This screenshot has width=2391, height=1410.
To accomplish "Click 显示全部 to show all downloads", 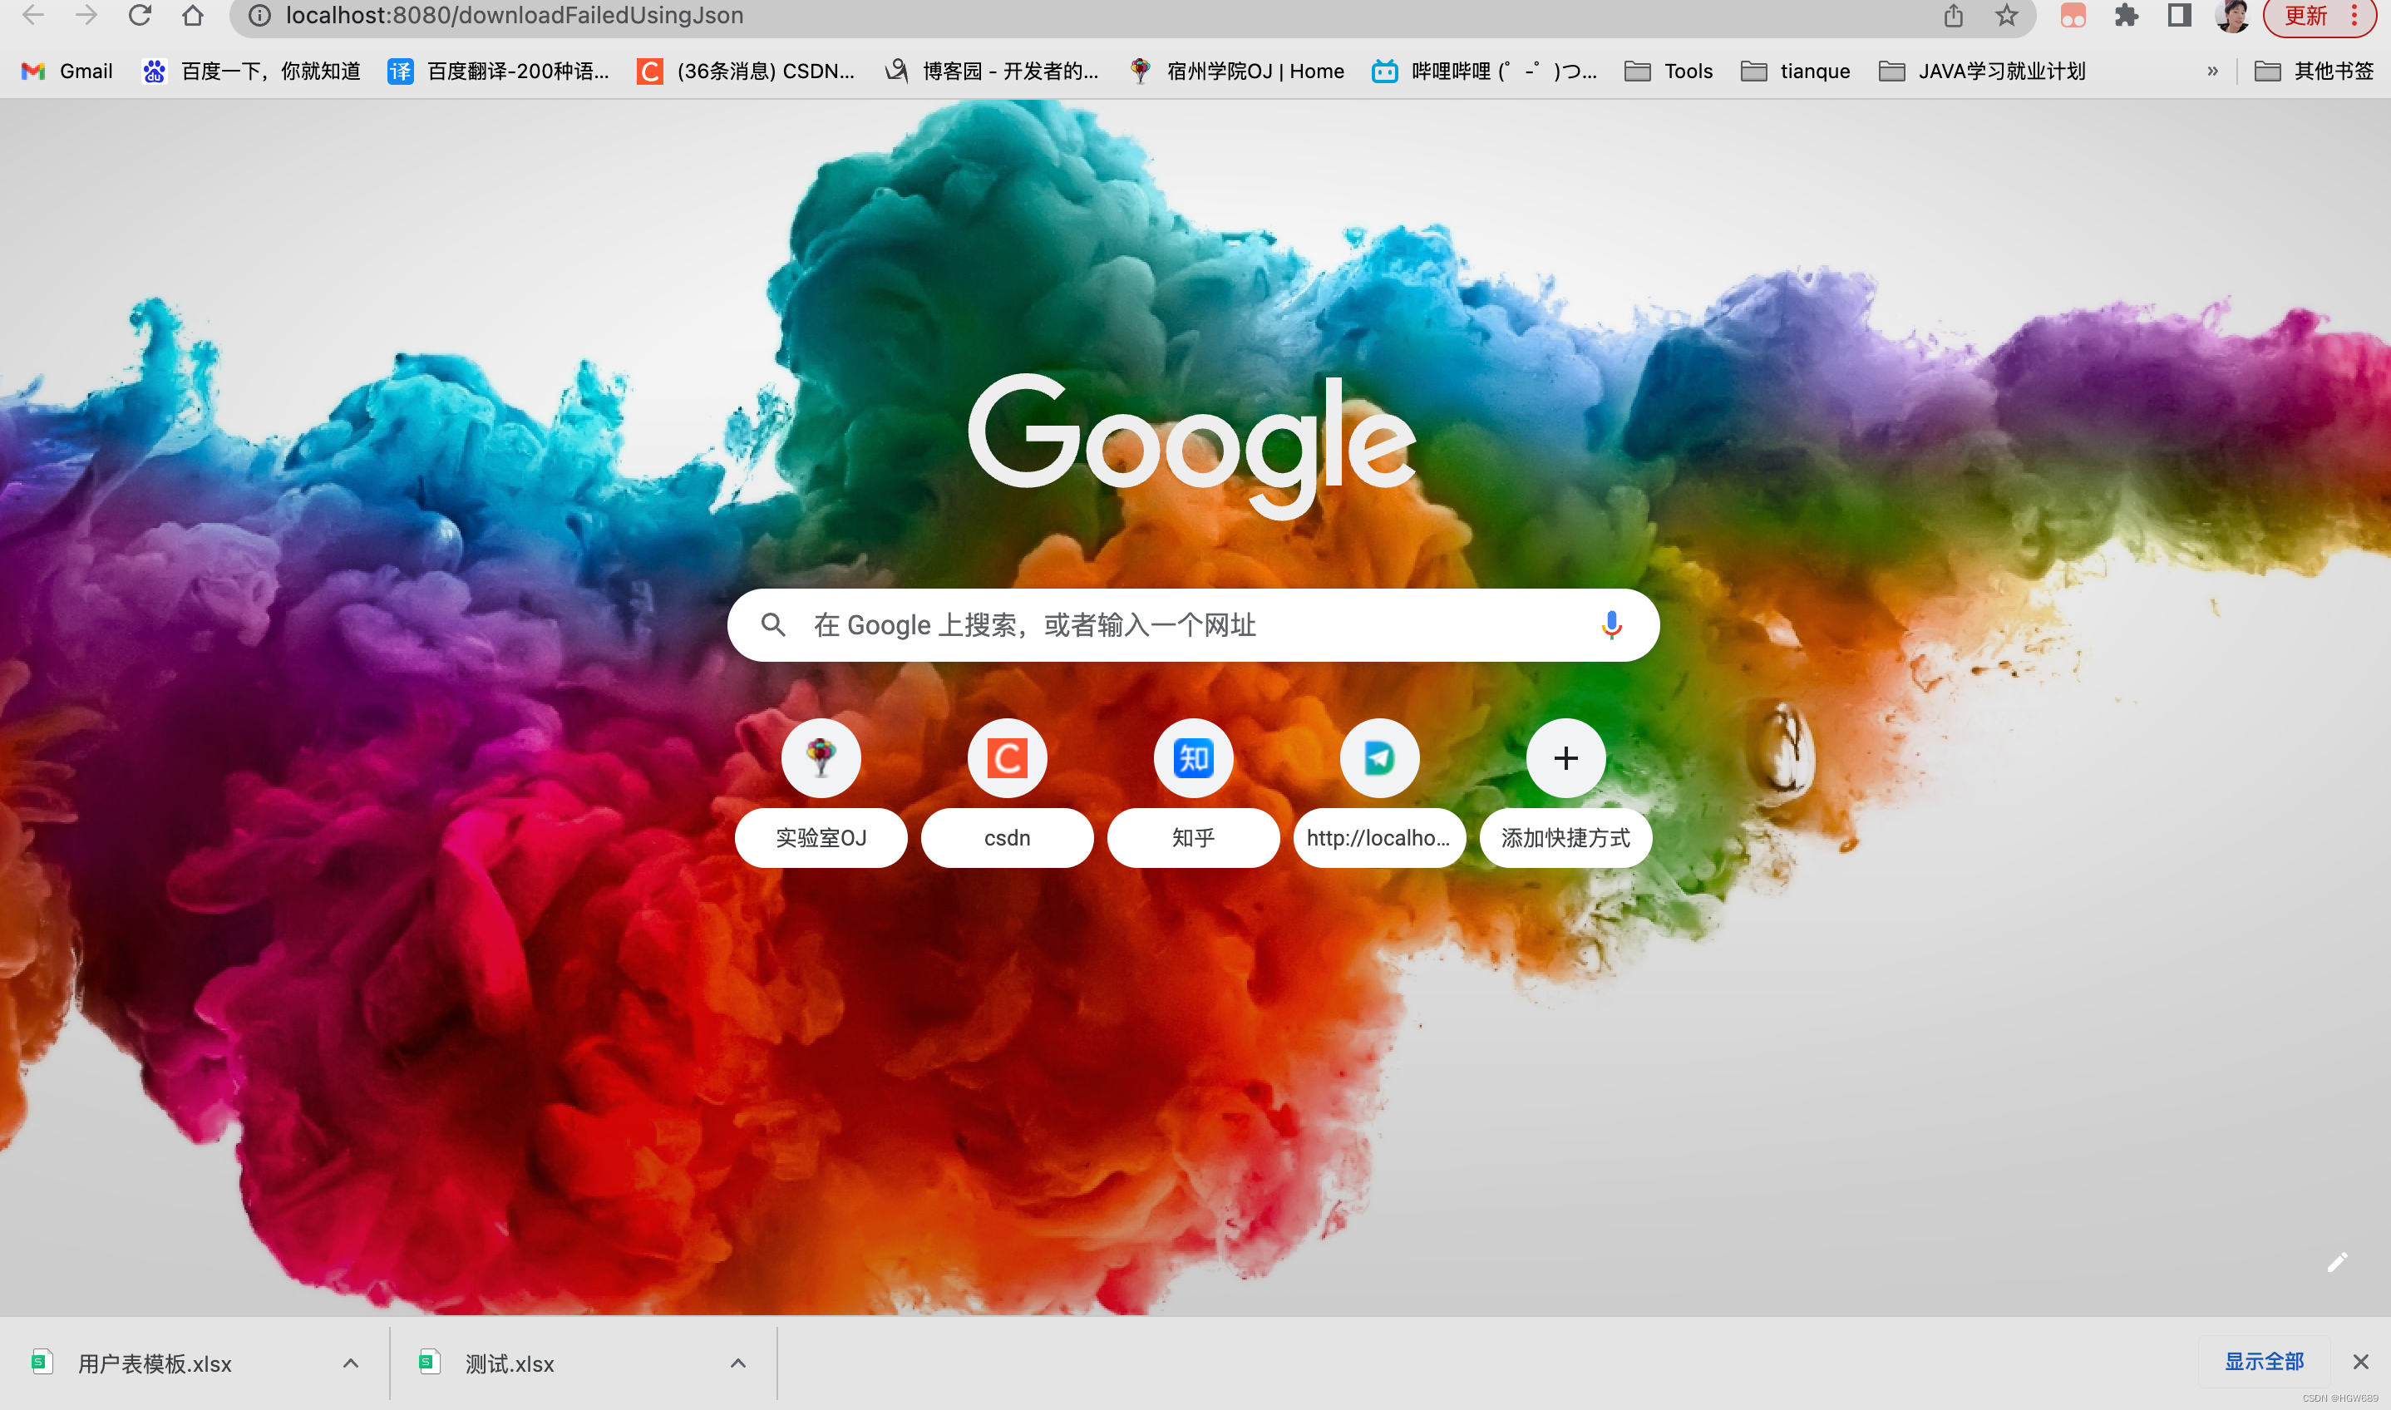I will coord(2264,1362).
